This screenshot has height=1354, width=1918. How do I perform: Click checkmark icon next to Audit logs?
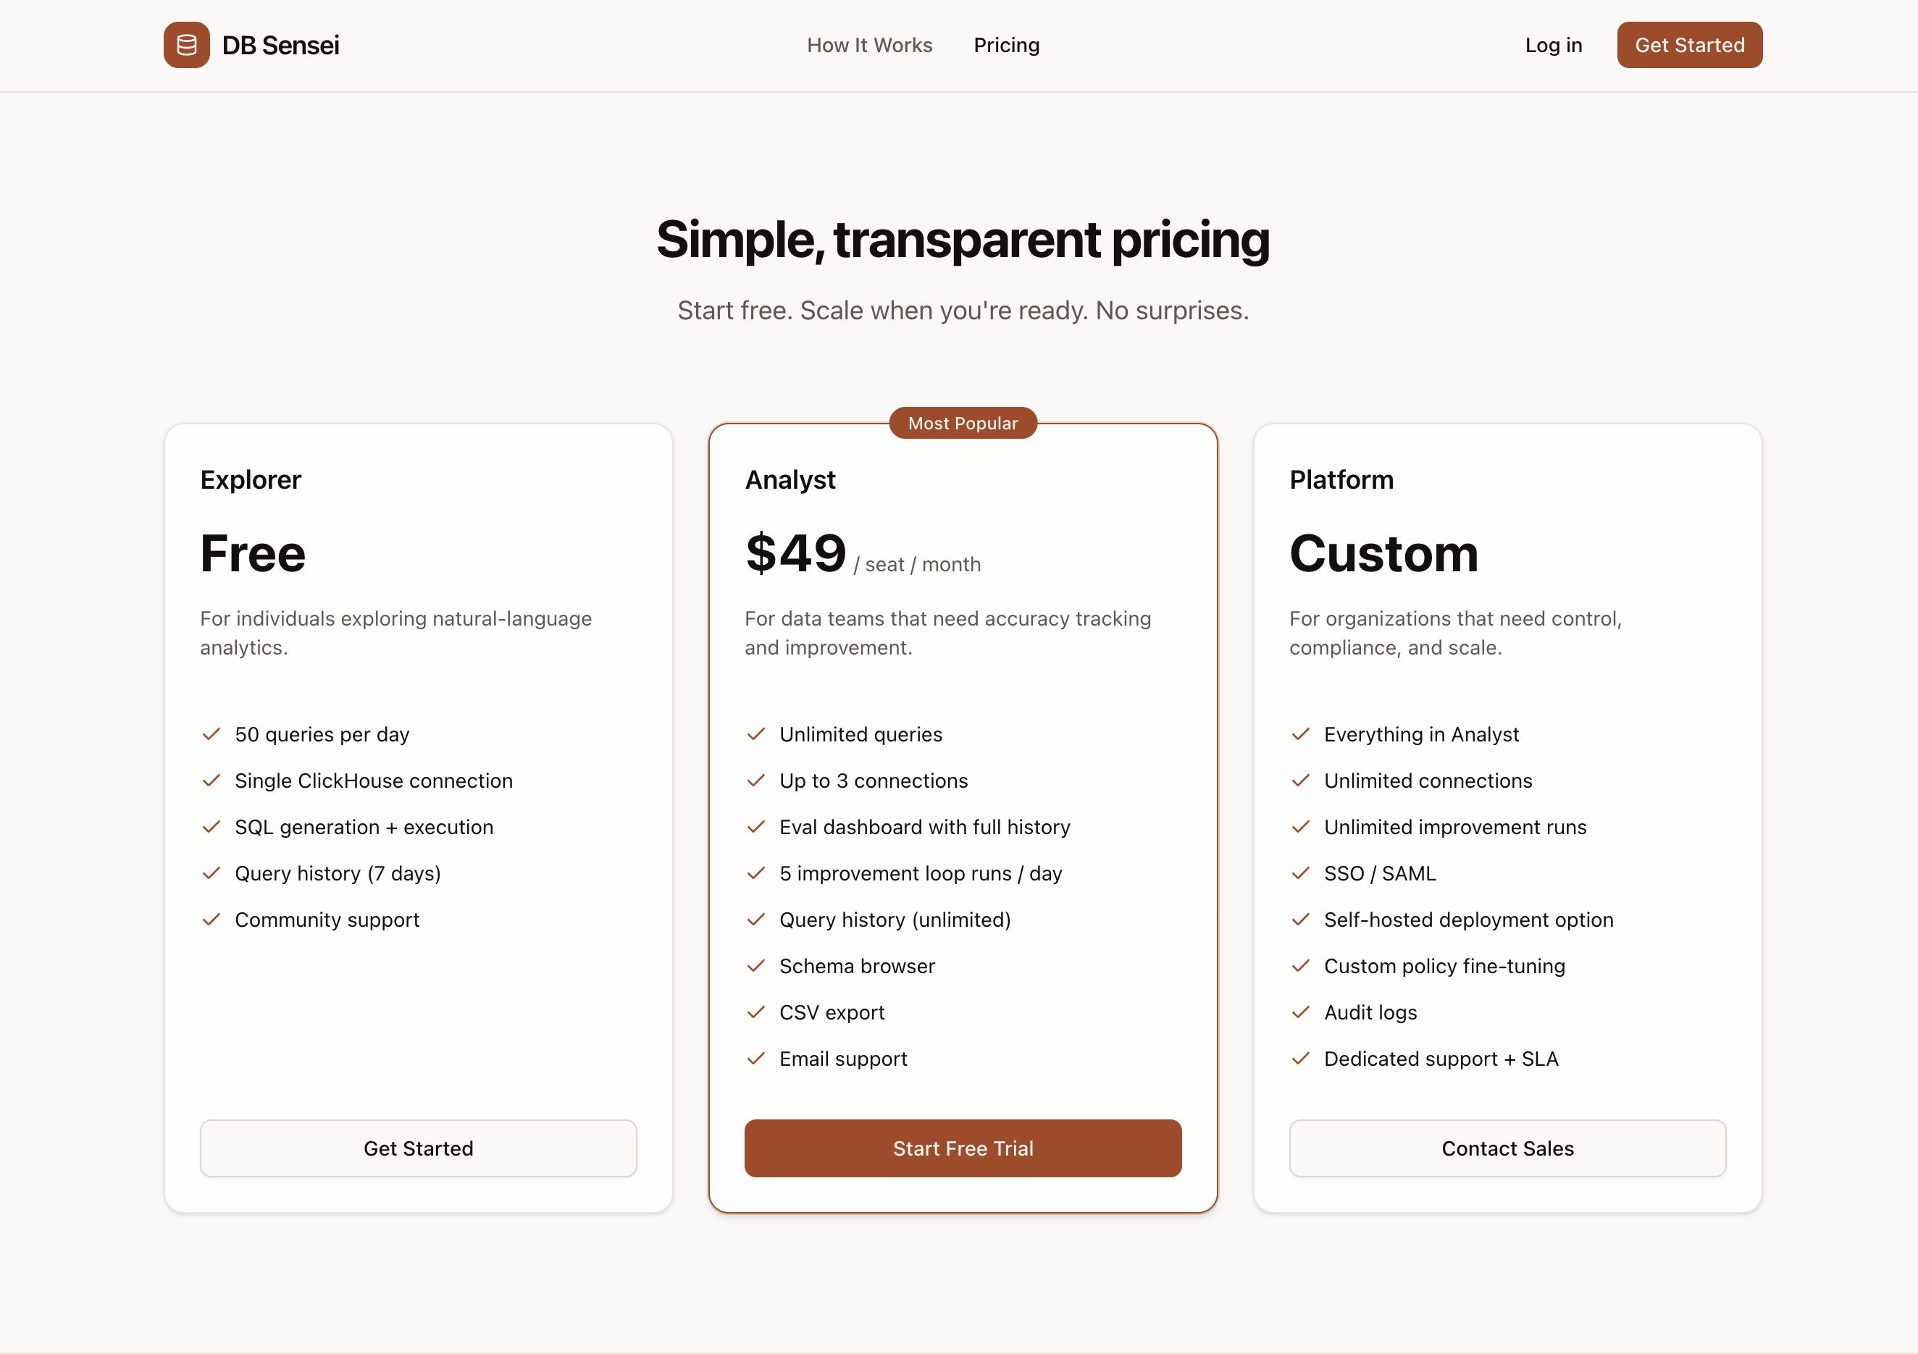click(x=1301, y=1012)
